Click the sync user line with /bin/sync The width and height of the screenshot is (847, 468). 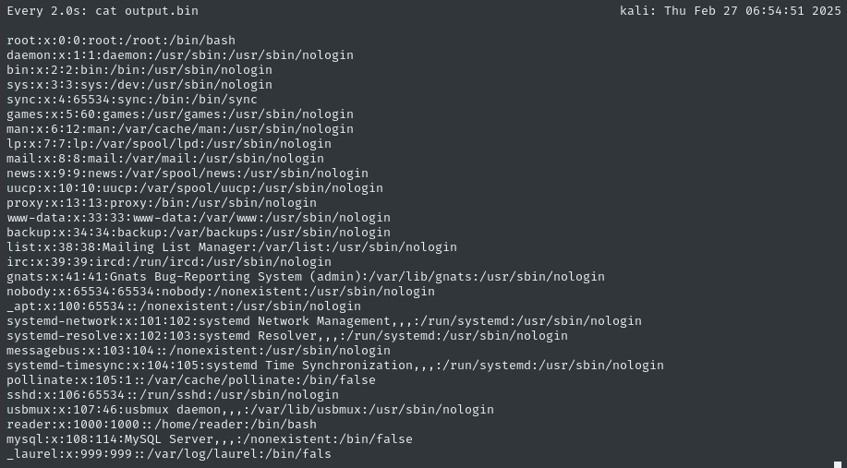click(131, 100)
